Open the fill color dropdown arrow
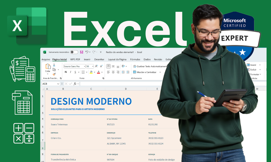Screen dimensions: 271x162 pos(95,72)
